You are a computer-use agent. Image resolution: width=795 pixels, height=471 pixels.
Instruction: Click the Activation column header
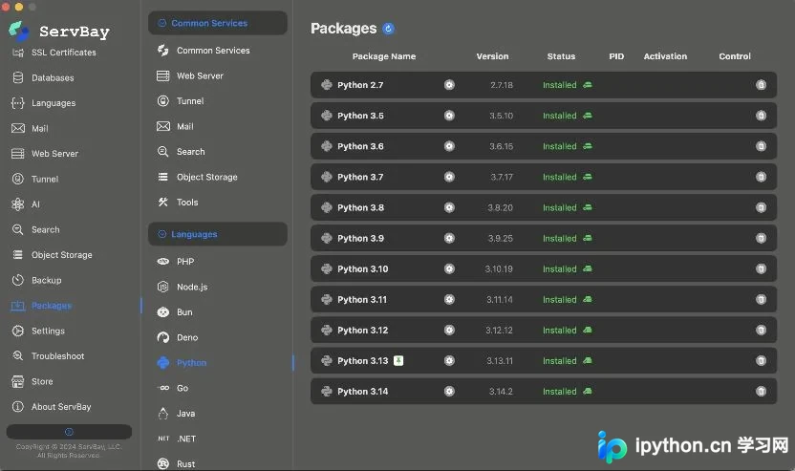[x=665, y=56]
